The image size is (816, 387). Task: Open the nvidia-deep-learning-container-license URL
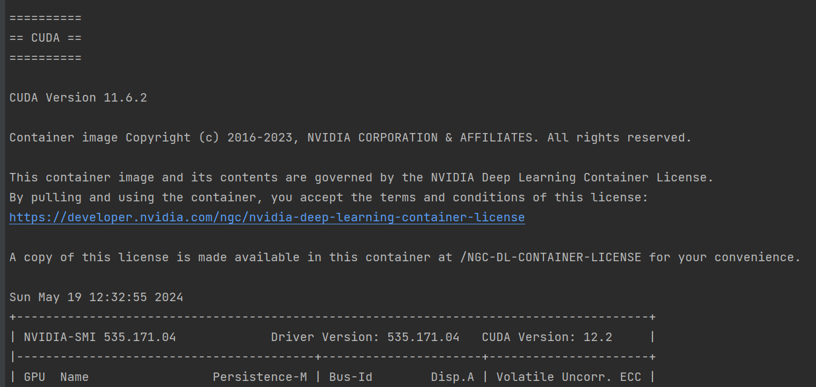(267, 217)
